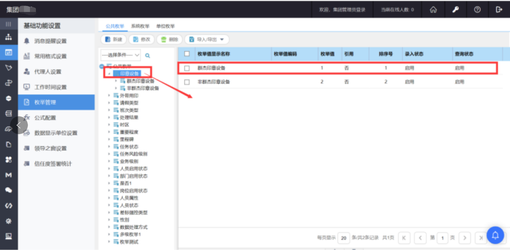Switch to the 单位枚举 tab

click(165, 26)
